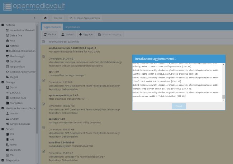This screenshot has height=164, width=233.
Task: Switch to the Aggiornamenti tab
Action: [52, 27]
